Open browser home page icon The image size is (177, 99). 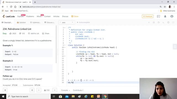(x=15, y=7)
